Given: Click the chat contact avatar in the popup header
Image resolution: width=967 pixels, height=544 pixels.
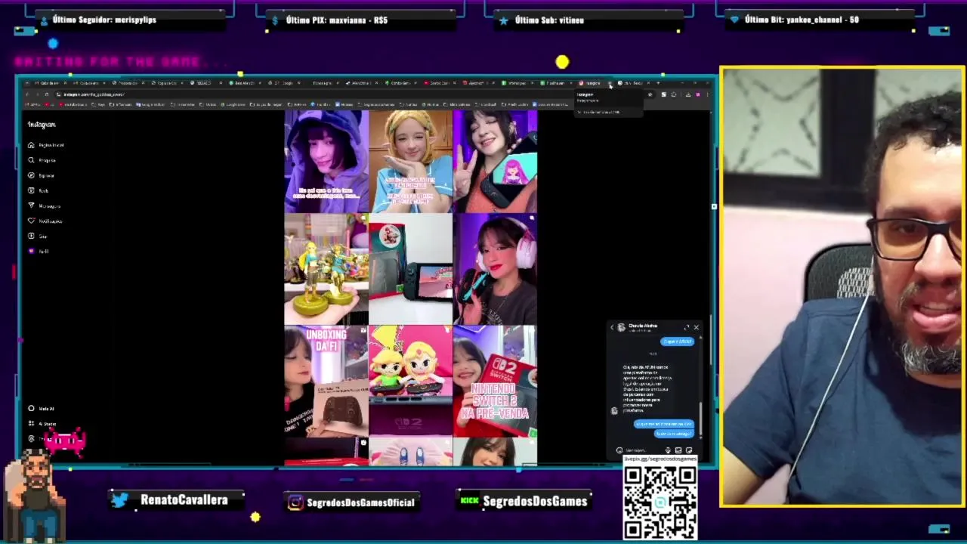Looking at the screenshot, I should point(621,327).
